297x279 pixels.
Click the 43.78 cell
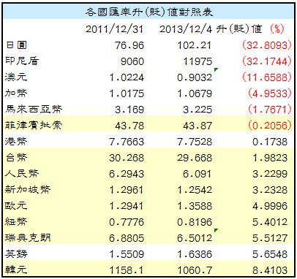129,126
